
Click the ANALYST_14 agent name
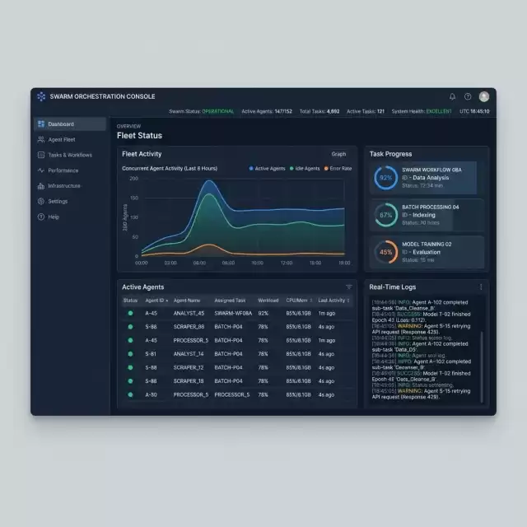189,354
